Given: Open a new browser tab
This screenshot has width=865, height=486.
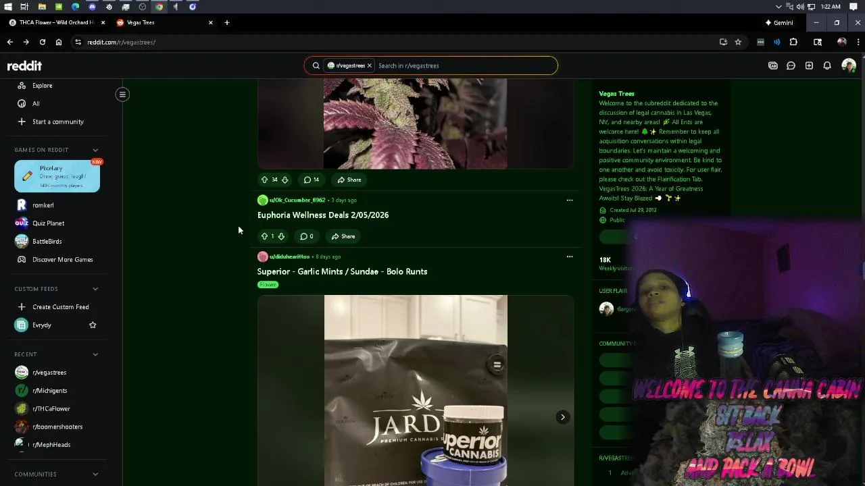Looking at the screenshot, I should 227,22.
